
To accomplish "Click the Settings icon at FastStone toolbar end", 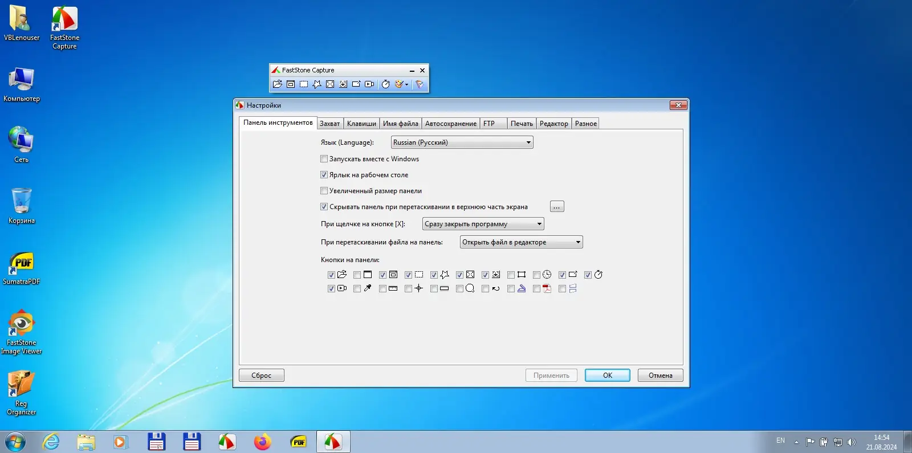I will point(420,84).
